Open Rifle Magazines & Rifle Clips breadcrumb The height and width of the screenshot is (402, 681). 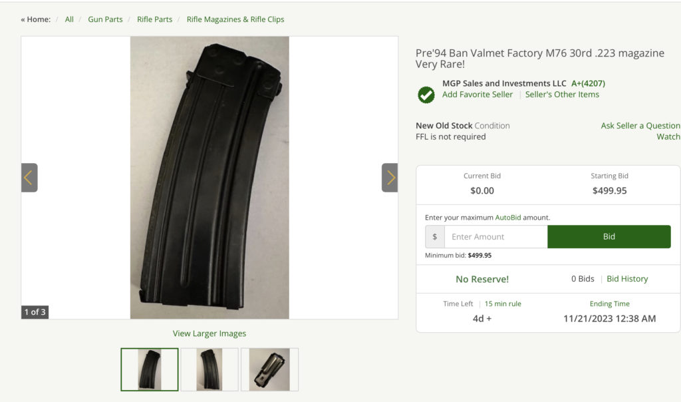pyautogui.click(x=235, y=19)
